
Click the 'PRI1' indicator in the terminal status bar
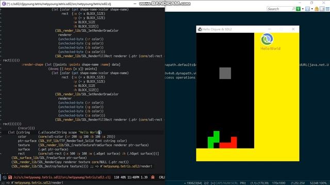point(243,183)
